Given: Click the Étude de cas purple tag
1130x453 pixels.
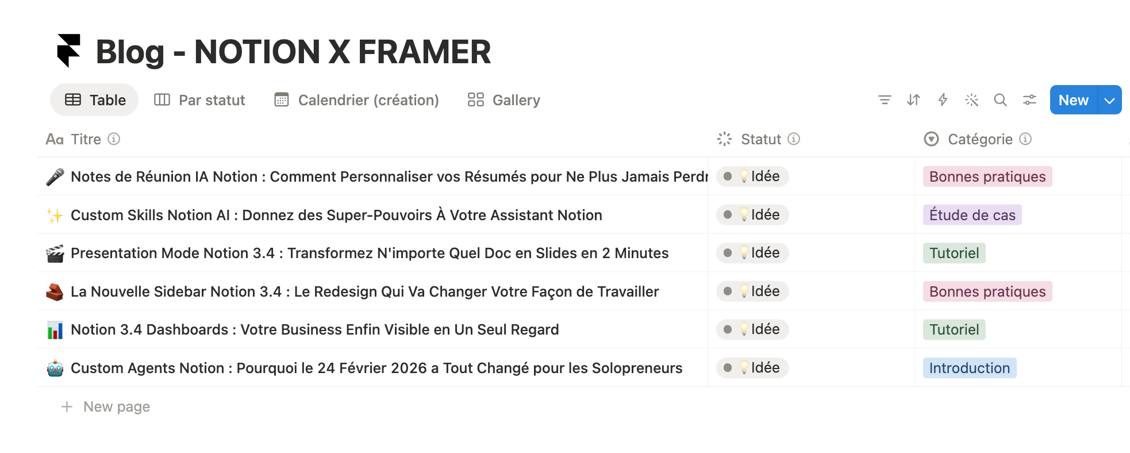Looking at the screenshot, I should 972,215.
